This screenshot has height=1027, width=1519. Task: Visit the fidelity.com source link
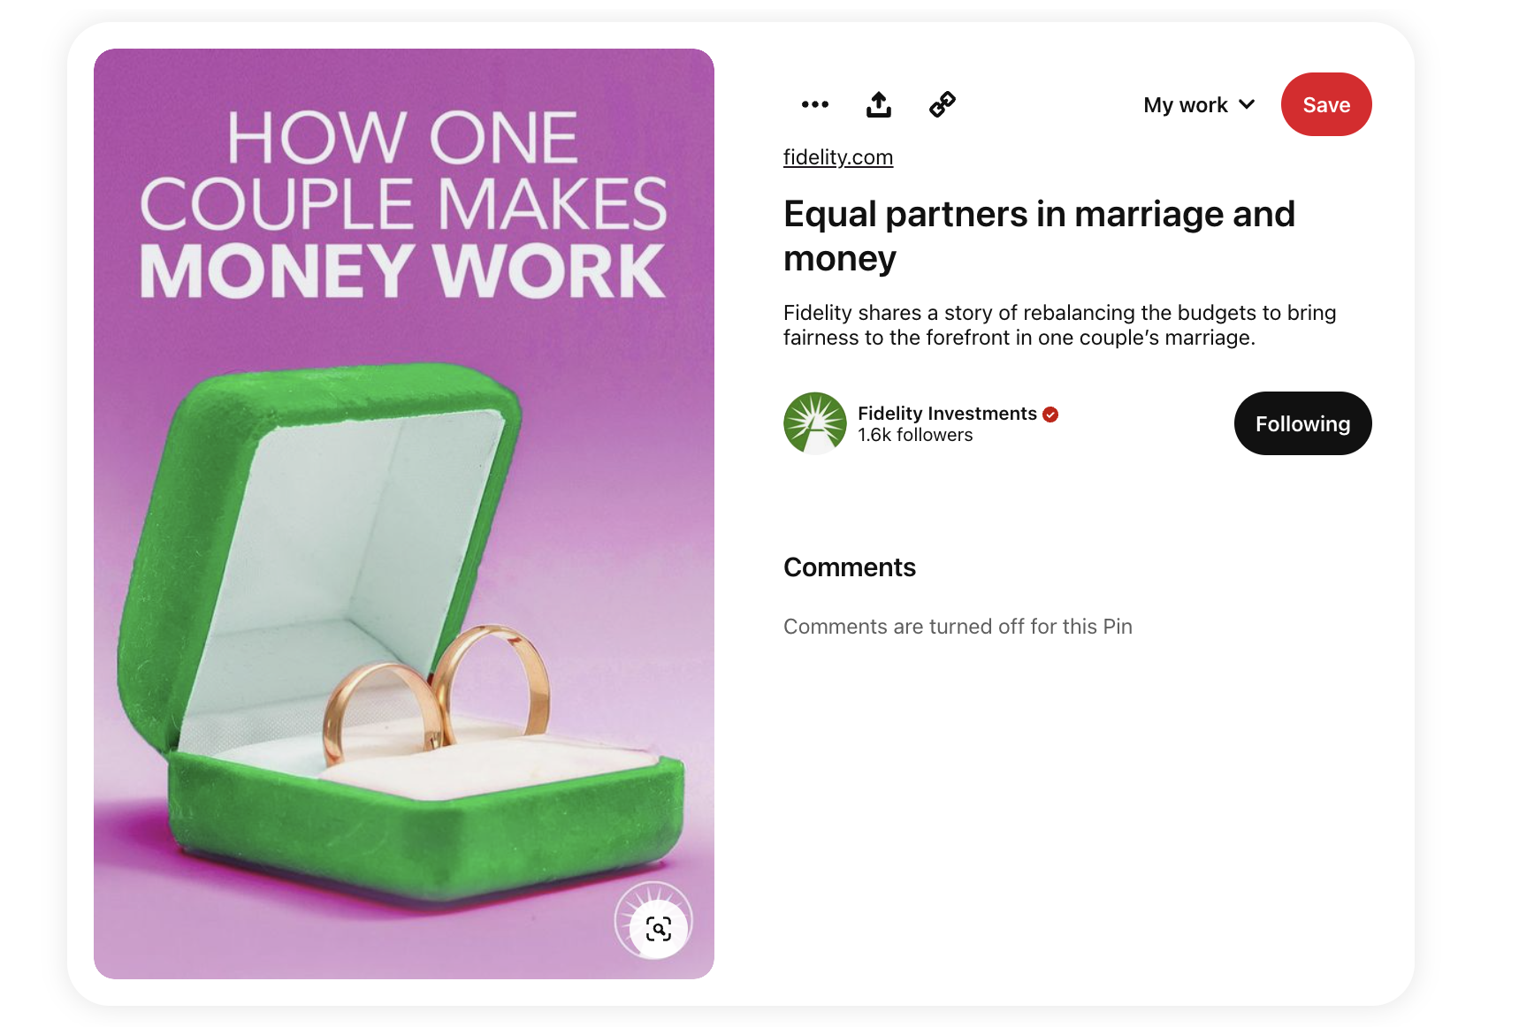click(x=838, y=157)
